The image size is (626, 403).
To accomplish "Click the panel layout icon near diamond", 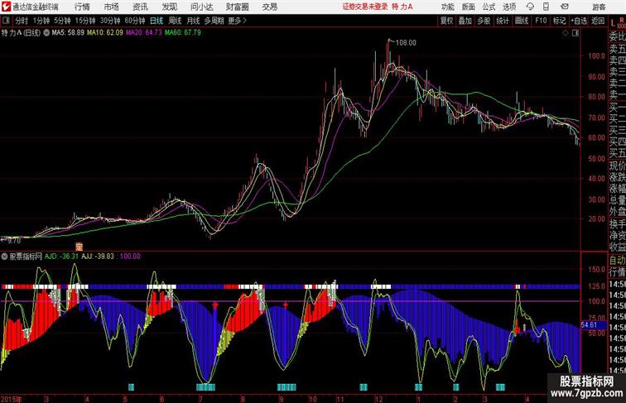I will [575, 33].
